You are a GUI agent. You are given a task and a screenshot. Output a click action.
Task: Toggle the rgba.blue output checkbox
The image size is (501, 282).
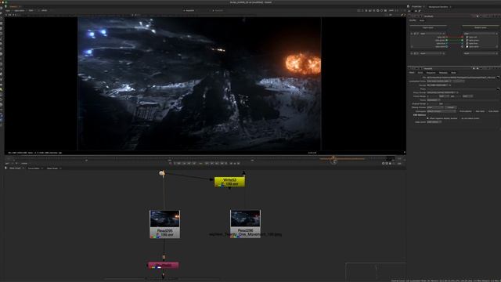pyautogui.click(x=467, y=44)
